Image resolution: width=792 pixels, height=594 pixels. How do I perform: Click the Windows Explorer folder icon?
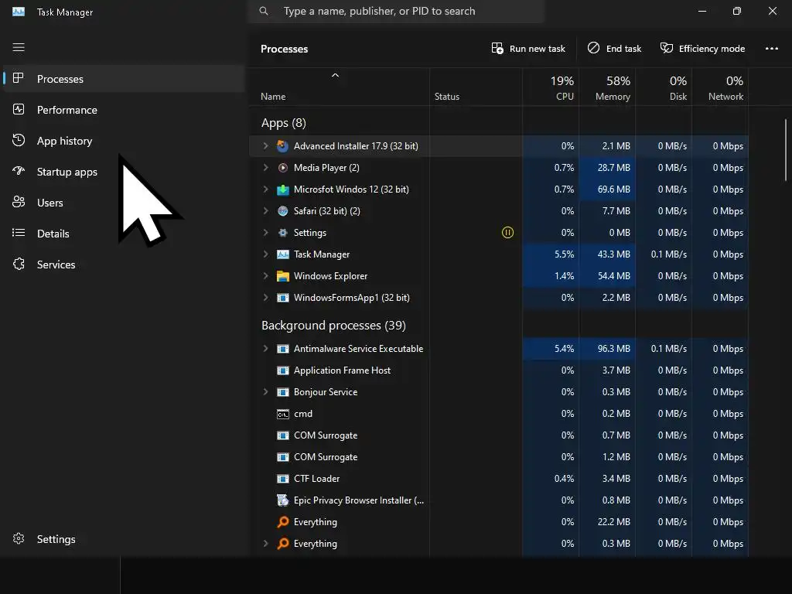point(283,276)
